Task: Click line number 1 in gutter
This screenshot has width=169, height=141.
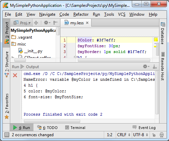Action: click(65, 40)
